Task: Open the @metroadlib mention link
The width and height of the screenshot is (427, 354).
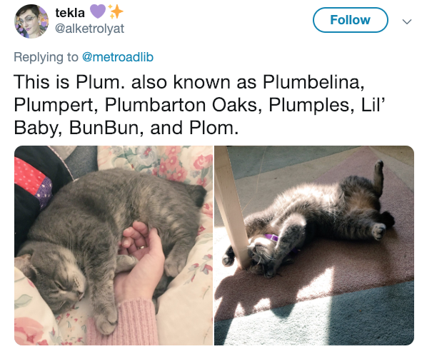Action: click(117, 57)
